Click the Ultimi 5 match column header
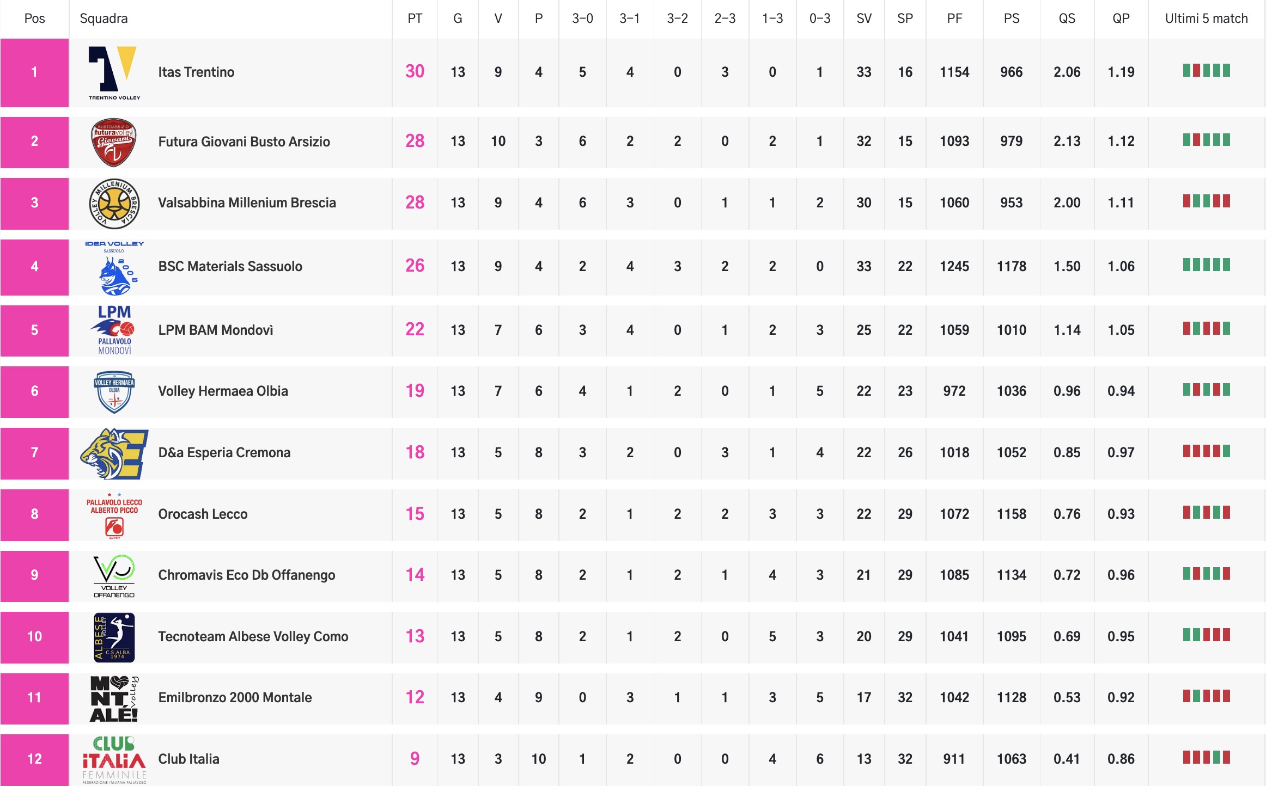 (x=1206, y=19)
